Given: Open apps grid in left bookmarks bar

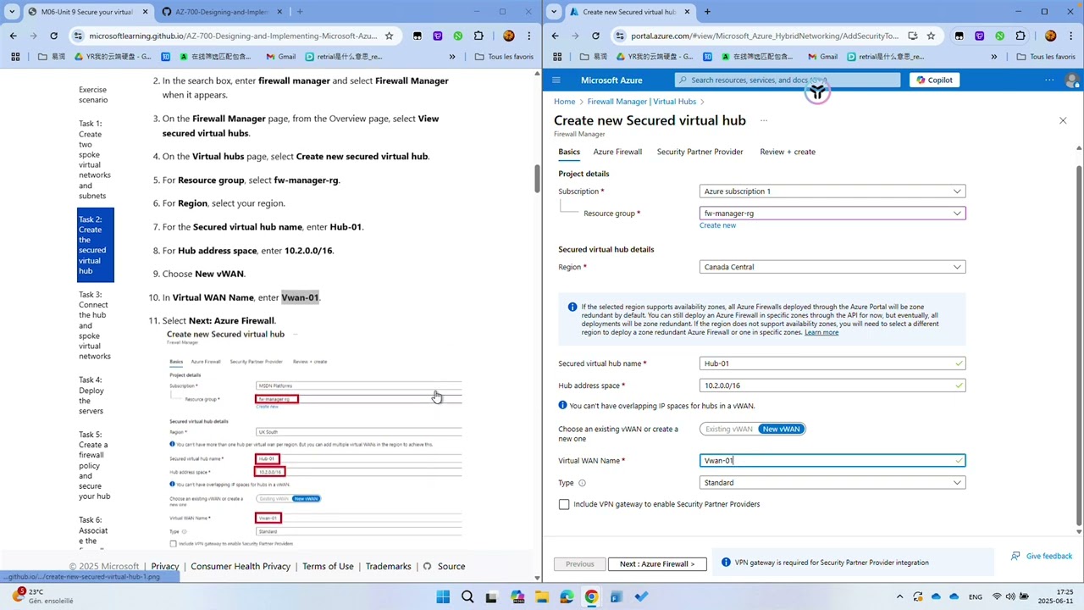Looking at the screenshot, I should pos(14,57).
